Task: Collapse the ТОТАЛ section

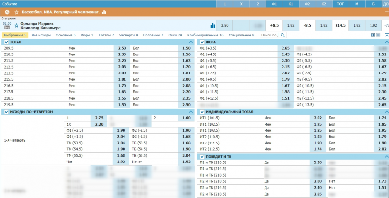Action: [x=6, y=42]
